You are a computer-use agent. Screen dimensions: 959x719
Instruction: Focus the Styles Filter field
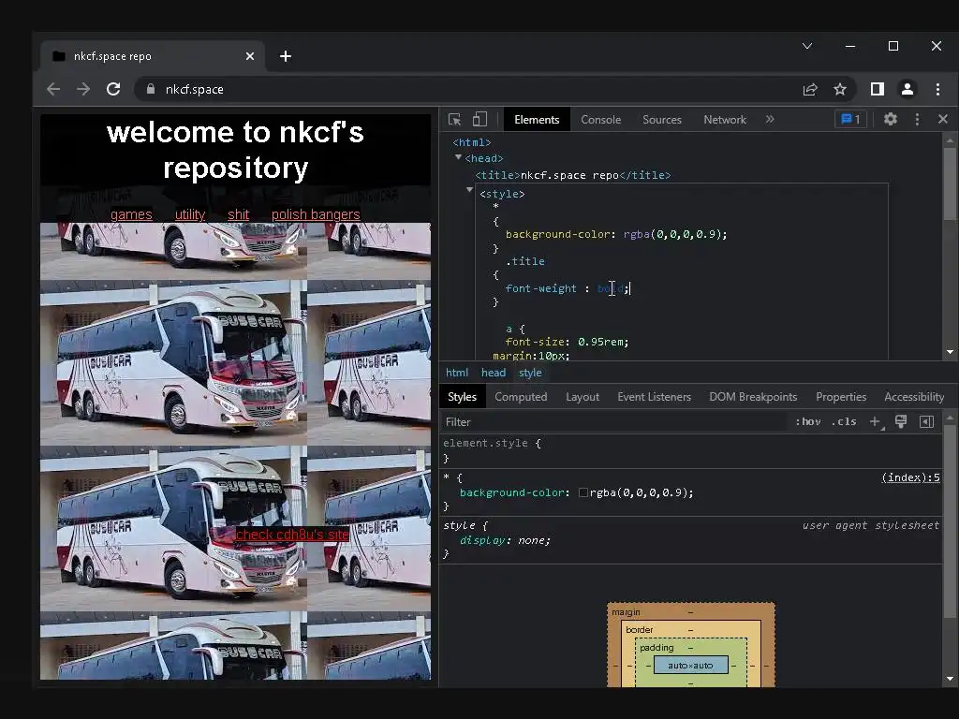click(x=613, y=422)
